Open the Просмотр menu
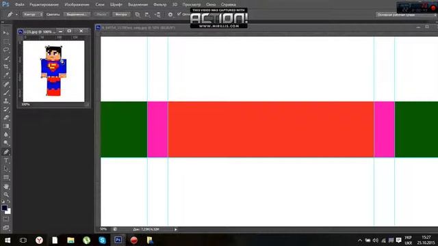Viewport: 438px width, 246px height. coord(192,5)
